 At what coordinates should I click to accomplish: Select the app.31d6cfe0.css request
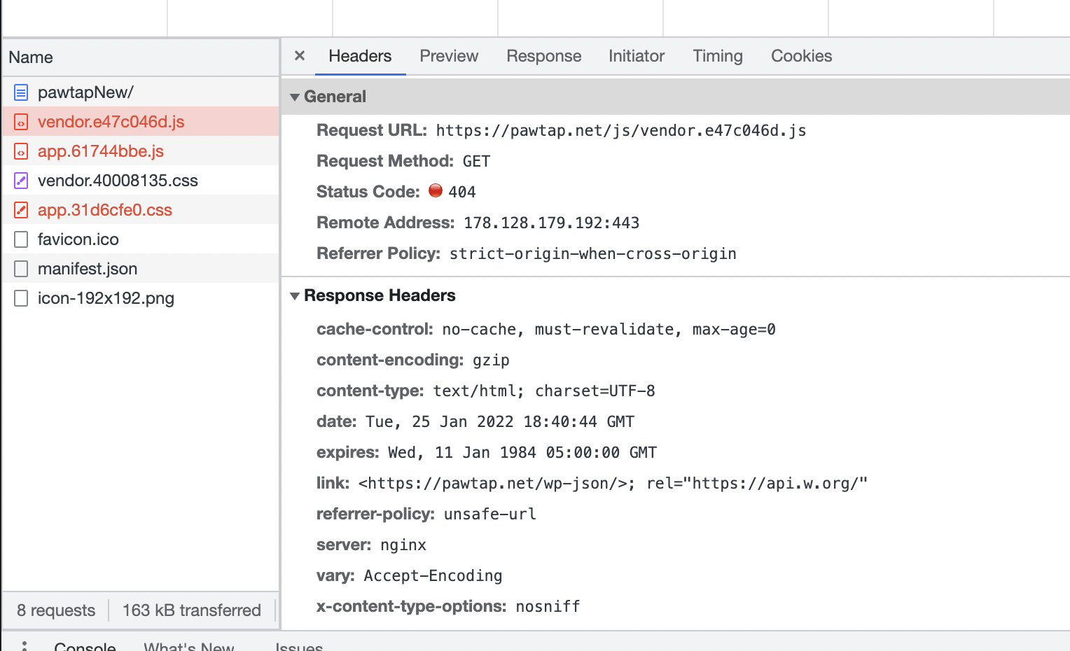click(140, 210)
